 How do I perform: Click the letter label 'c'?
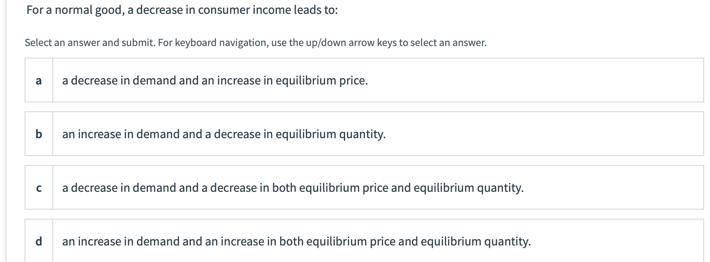tap(39, 188)
